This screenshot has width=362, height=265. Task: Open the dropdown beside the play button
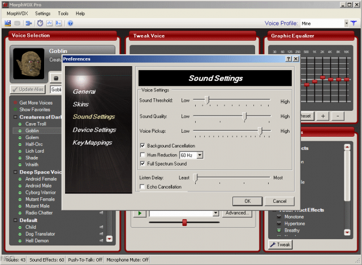(x=216, y=214)
